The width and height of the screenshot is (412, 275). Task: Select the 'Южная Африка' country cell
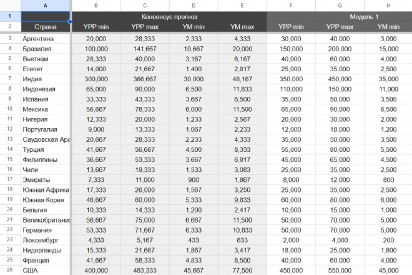(x=45, y=190)
